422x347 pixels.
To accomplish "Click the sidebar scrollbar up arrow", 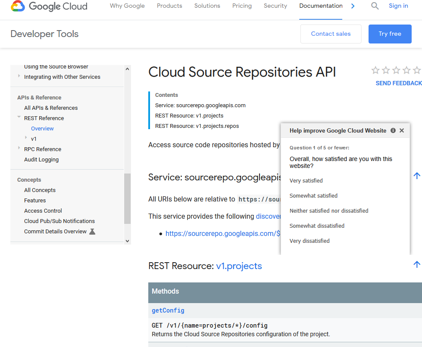I will (127, 69).
